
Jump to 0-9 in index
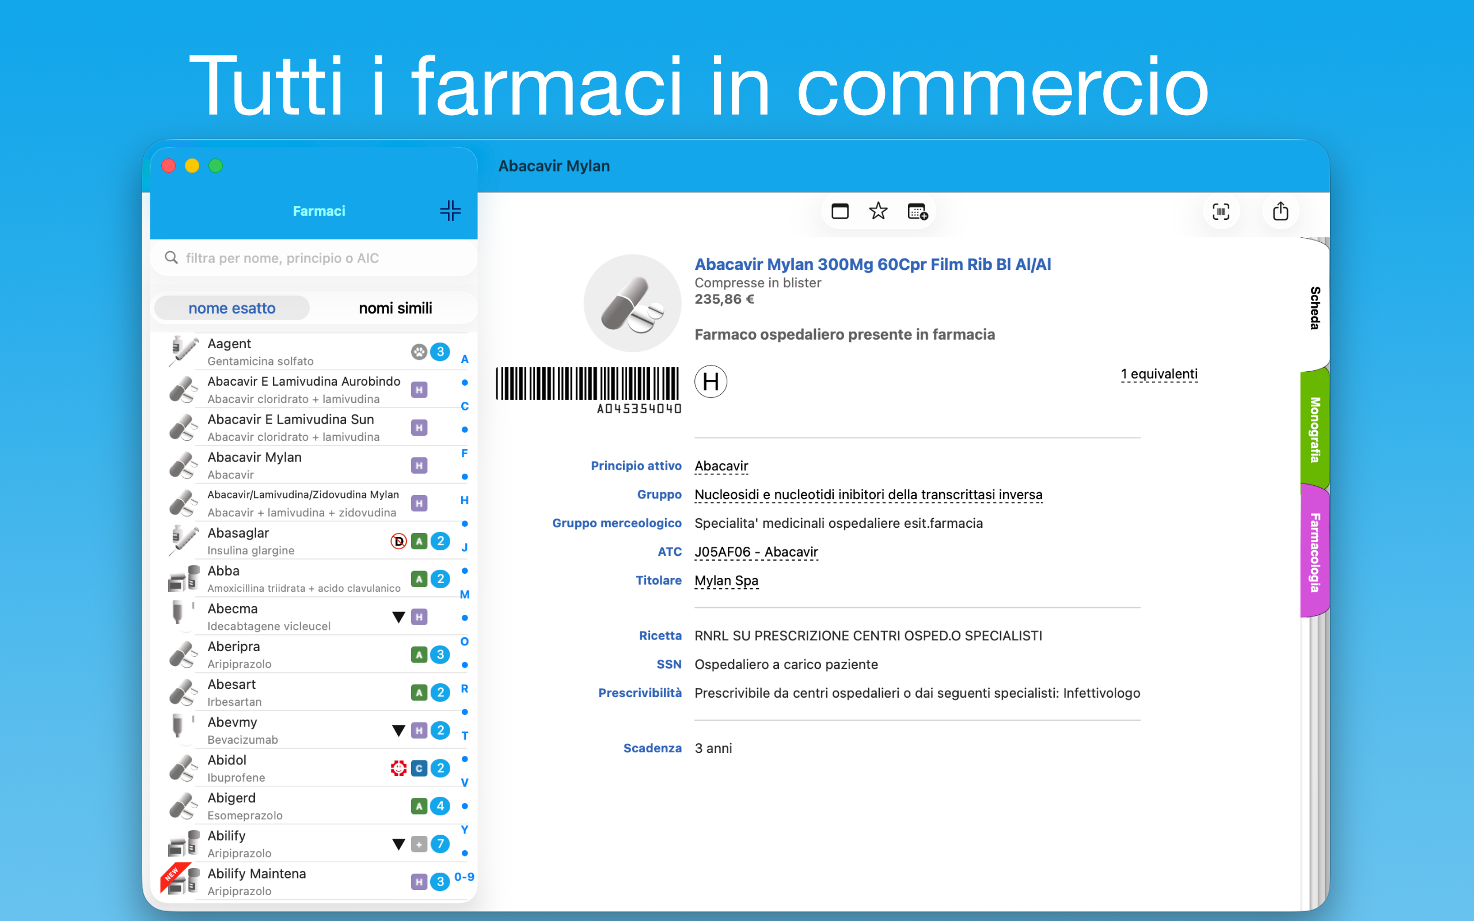coord(464,877)
